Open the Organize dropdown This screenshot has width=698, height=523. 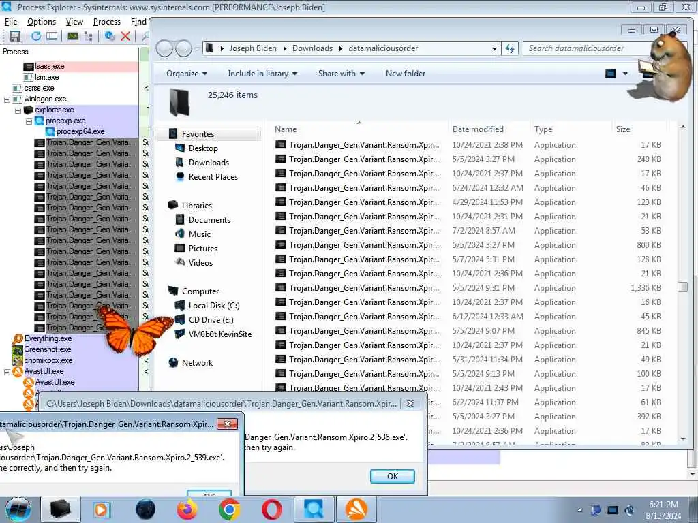pyautogui.click(x=187, y=74)
